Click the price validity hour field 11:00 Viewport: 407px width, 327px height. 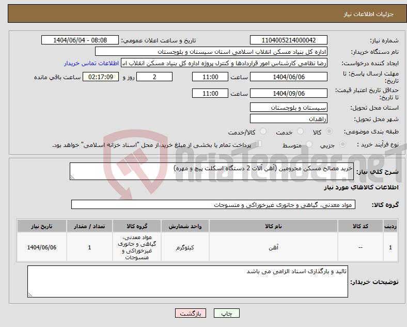(x=210, y=93)
